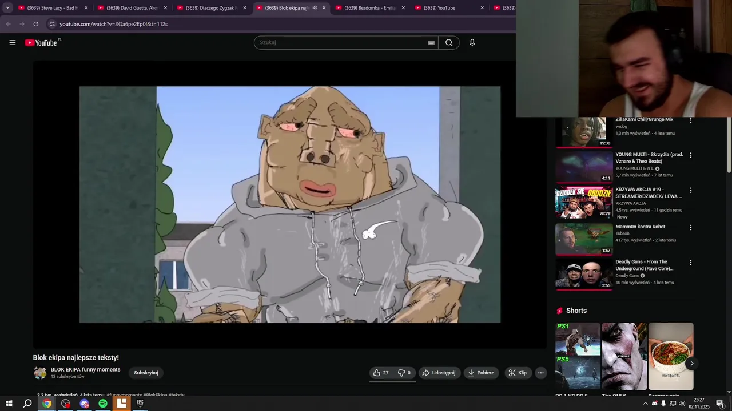732x411 pixels.
Task: Show next Shorts with right chevron
Action: [691, 364]
